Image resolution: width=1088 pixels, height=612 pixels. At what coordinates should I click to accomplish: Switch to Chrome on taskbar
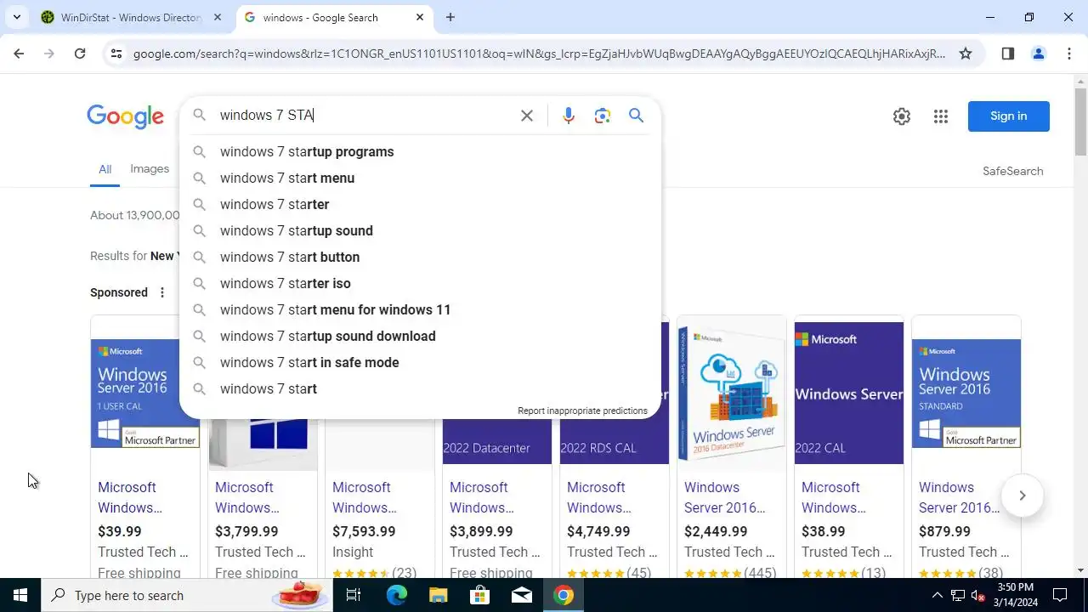(563, 595)
